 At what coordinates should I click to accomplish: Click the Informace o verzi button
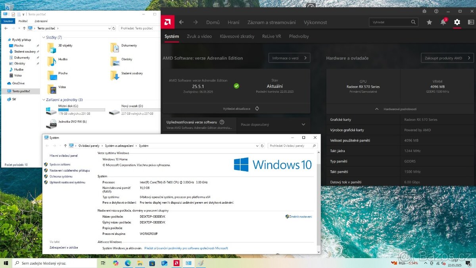click(x=289, y=58)
